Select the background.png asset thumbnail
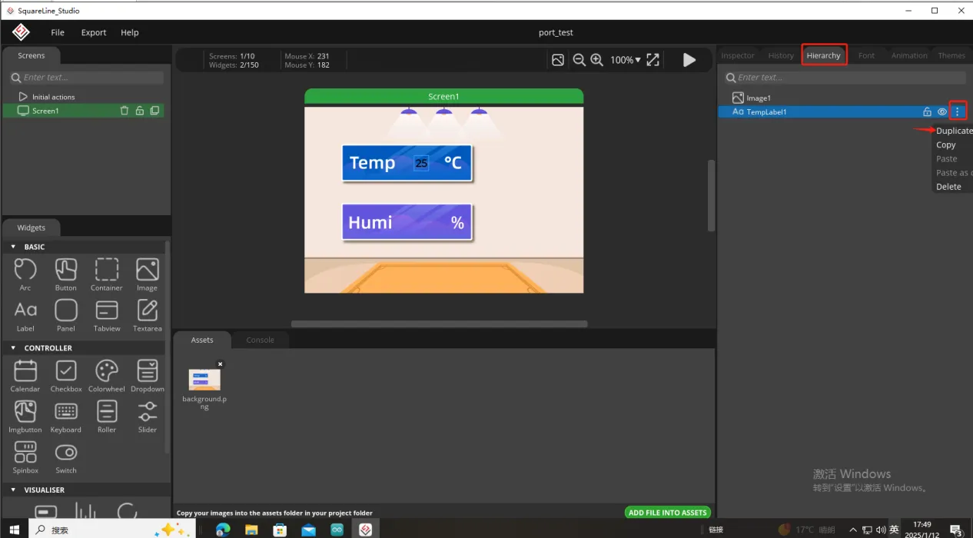The image size is (973, 538). tap(204, 379)
